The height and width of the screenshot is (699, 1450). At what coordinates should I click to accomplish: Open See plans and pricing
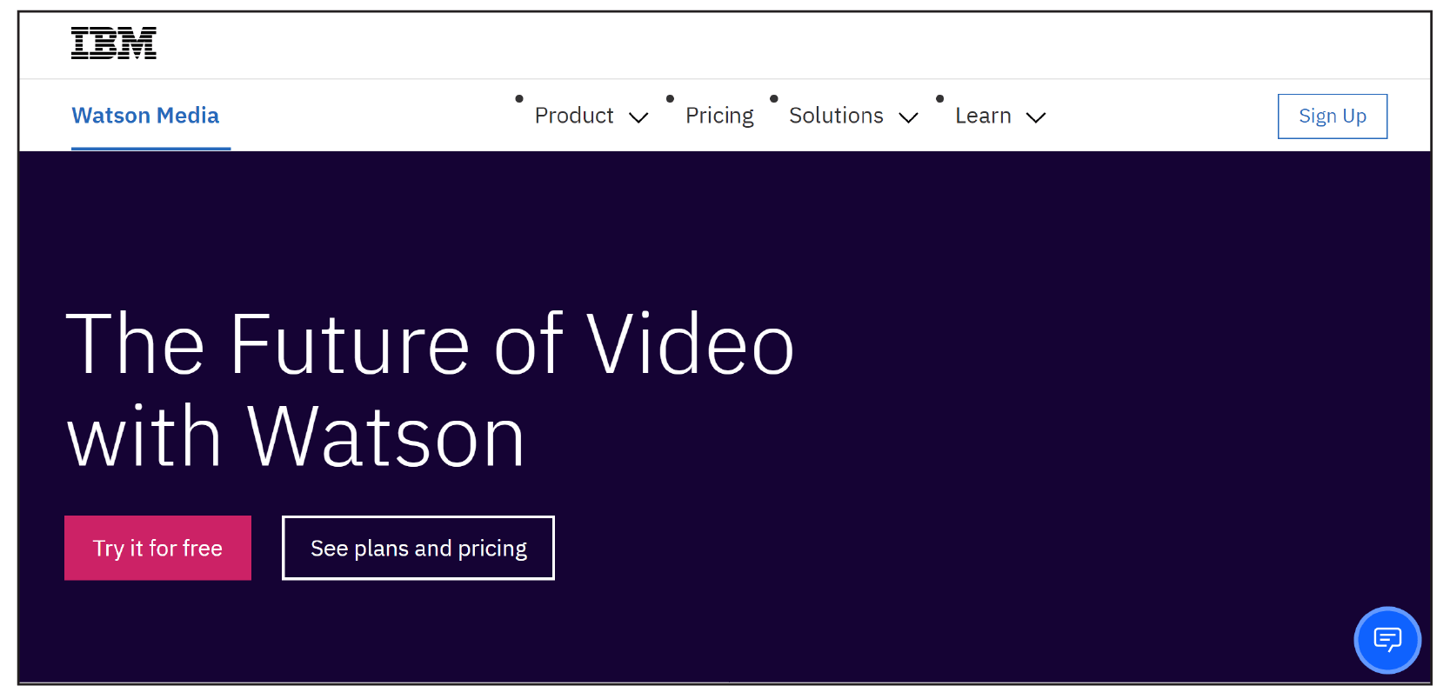click(x=418, y=548)
